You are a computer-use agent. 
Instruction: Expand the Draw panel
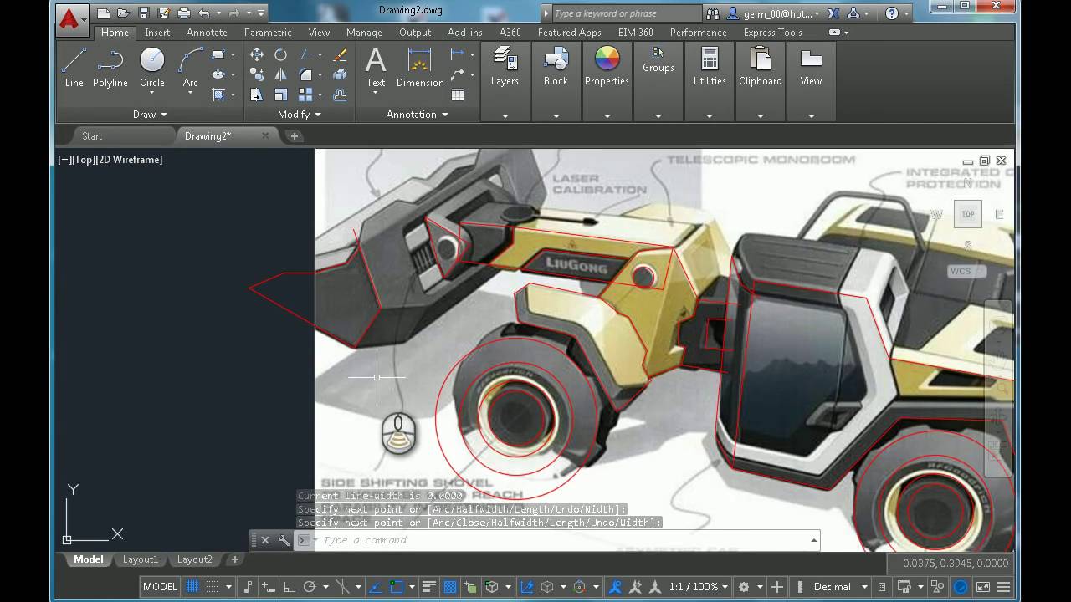pyautogui.click(x=150, y=115)
